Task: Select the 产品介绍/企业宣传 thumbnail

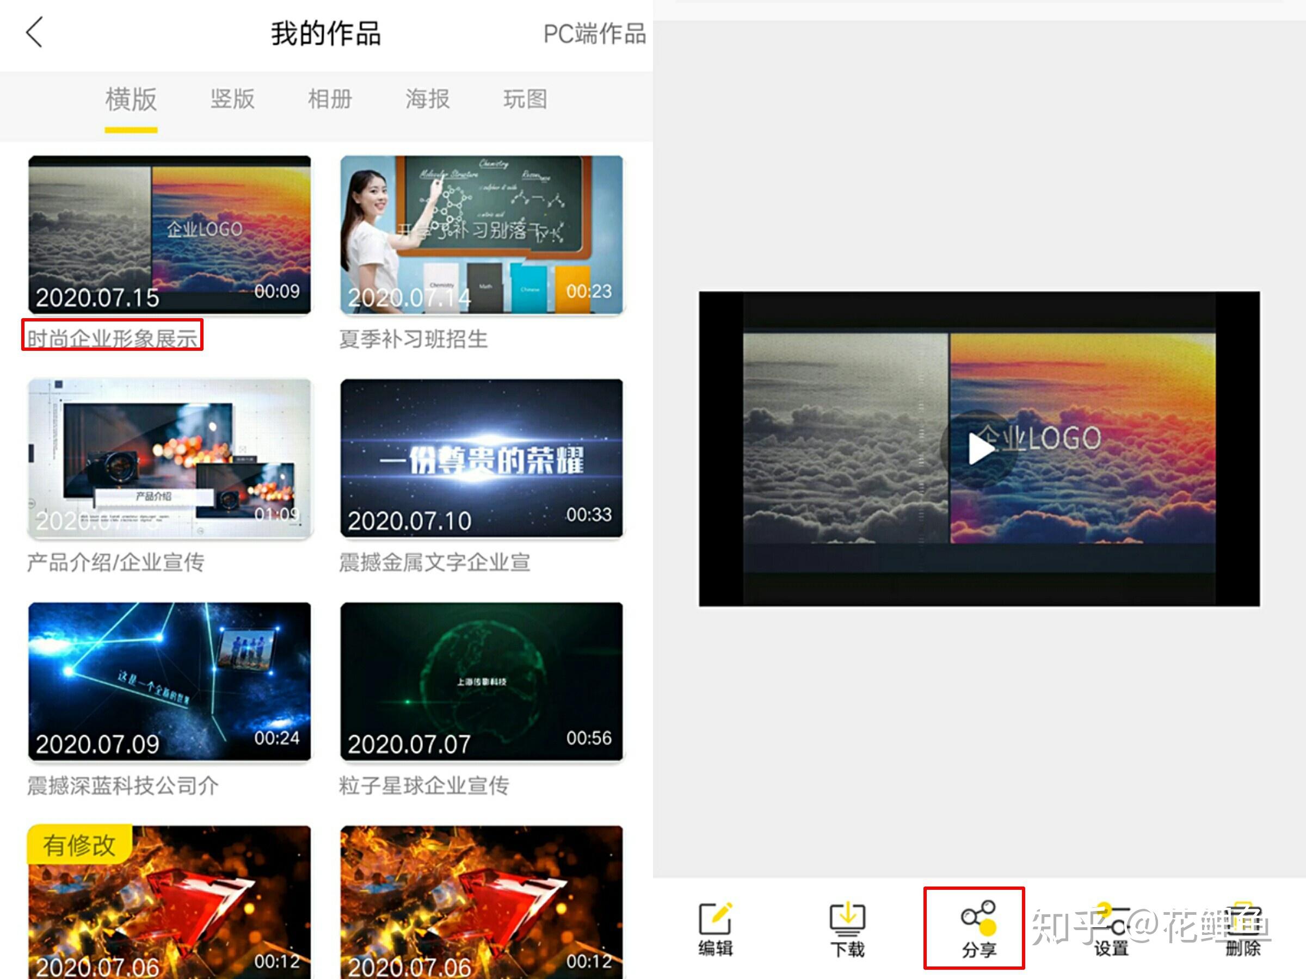Action: tap(169, 458)
